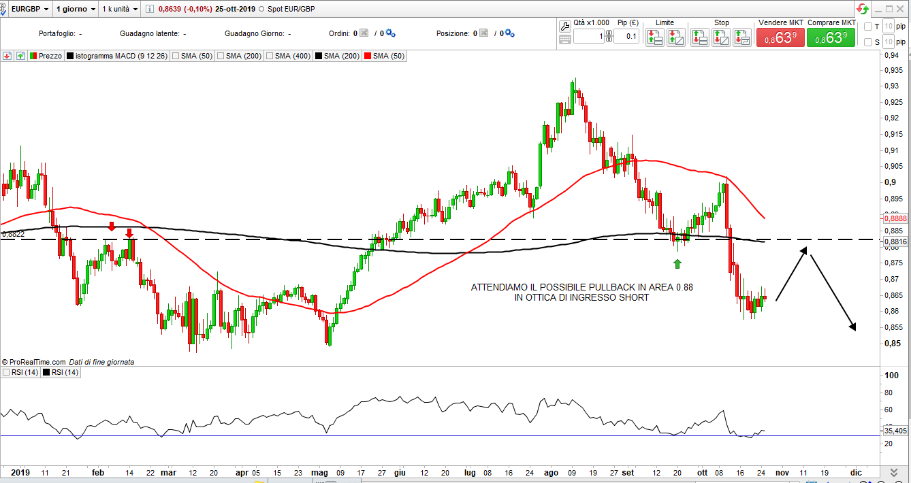Open the wrench trading settings icon
The width and height of the screenshot is (911, 483).
(564, 27)
